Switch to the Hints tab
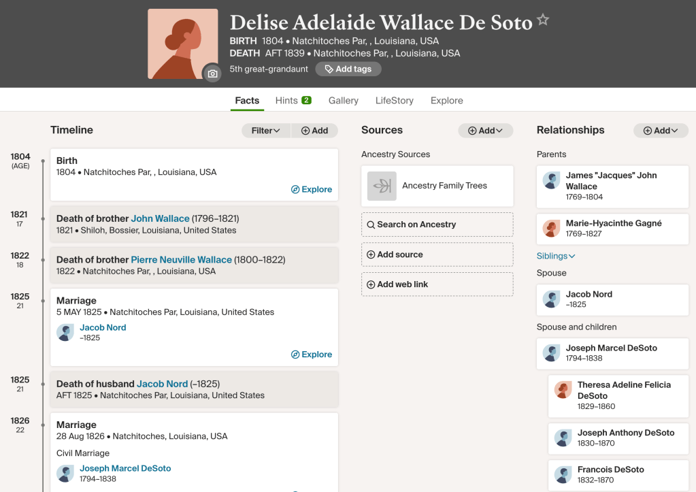Screen dimensions: 696x492 pos(293,101)
